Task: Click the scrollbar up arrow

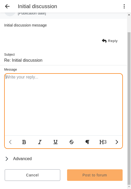Action: [x=129, y=15]
